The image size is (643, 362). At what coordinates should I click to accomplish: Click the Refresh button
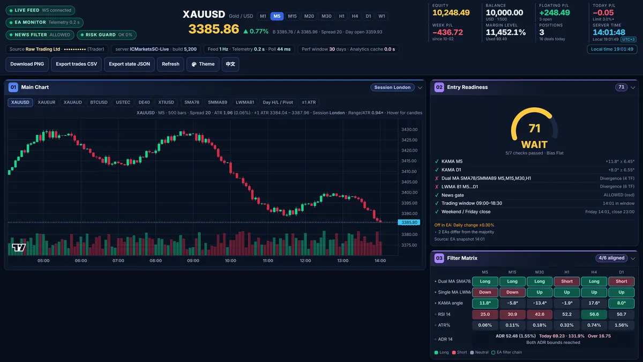[170, 64]
